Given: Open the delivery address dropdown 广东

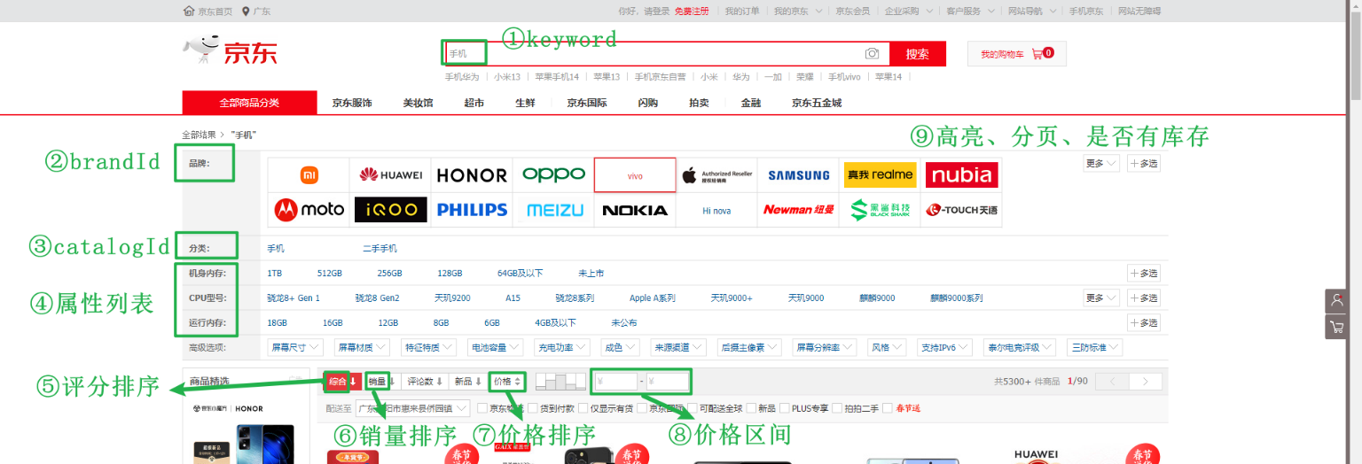Looking at the screenshot, I should [415, 409].
